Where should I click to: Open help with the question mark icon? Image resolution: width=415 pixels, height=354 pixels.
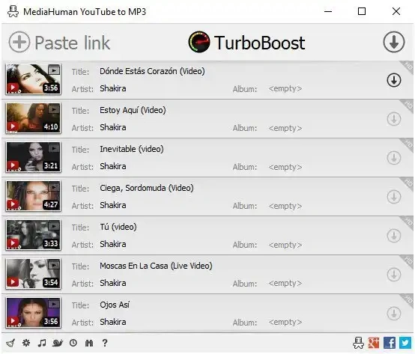[x=105, y=343]
